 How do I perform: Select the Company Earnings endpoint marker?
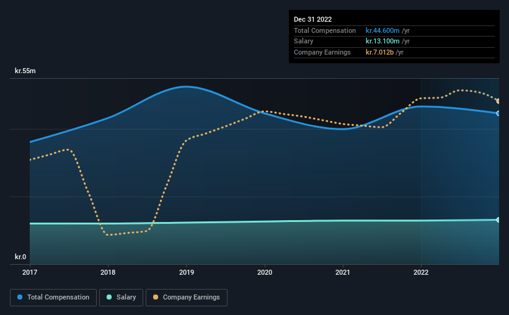[x=498, y=101]
